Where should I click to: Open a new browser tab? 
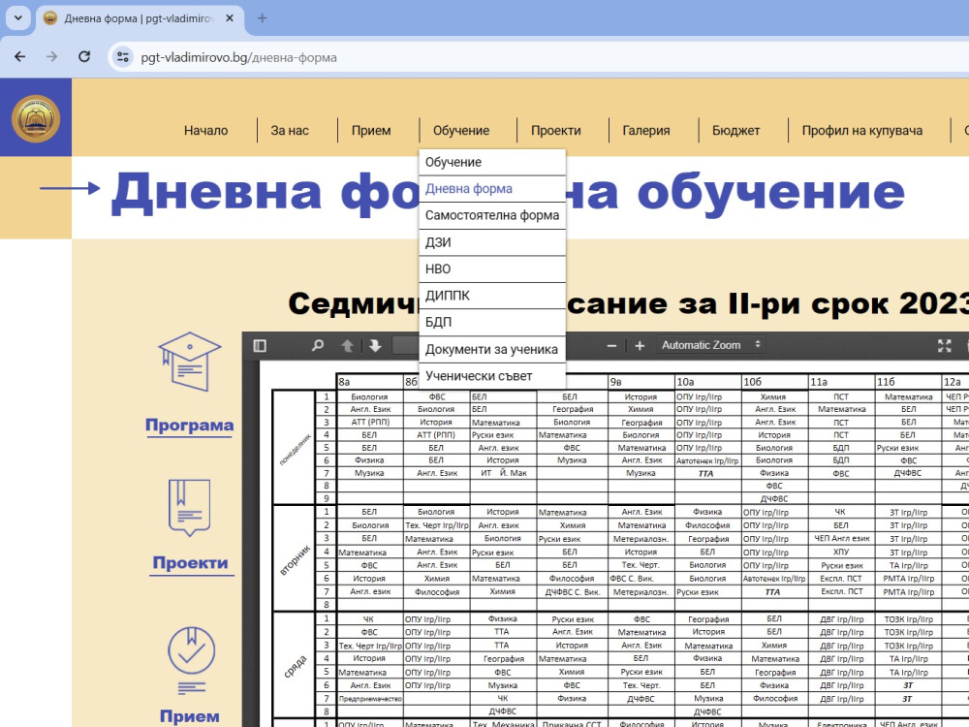pyautogui.click(x=262, y=17)
